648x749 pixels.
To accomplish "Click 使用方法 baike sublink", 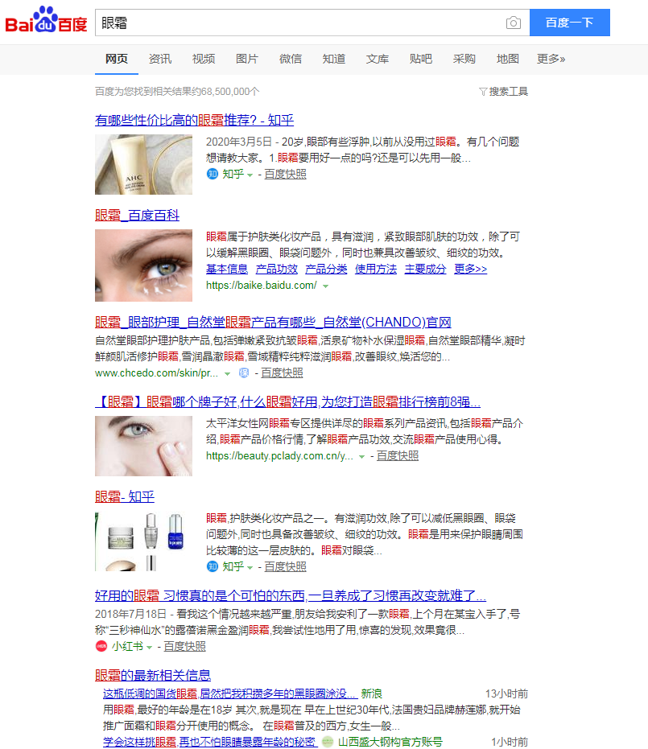I will tap(376, 269).
